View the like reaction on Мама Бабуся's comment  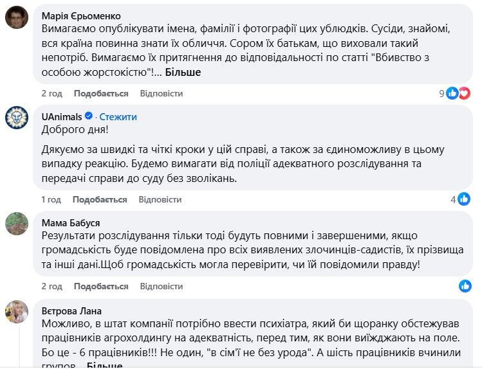point(465,286)
